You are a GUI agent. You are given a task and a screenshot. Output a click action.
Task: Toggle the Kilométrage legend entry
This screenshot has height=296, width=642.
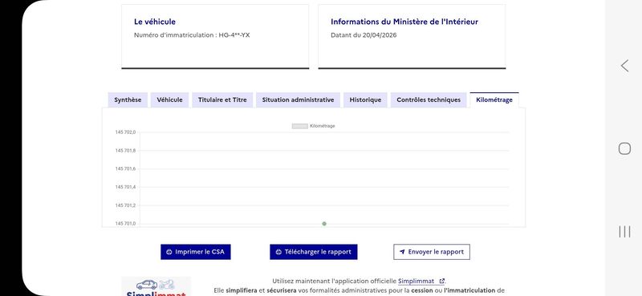313,126
